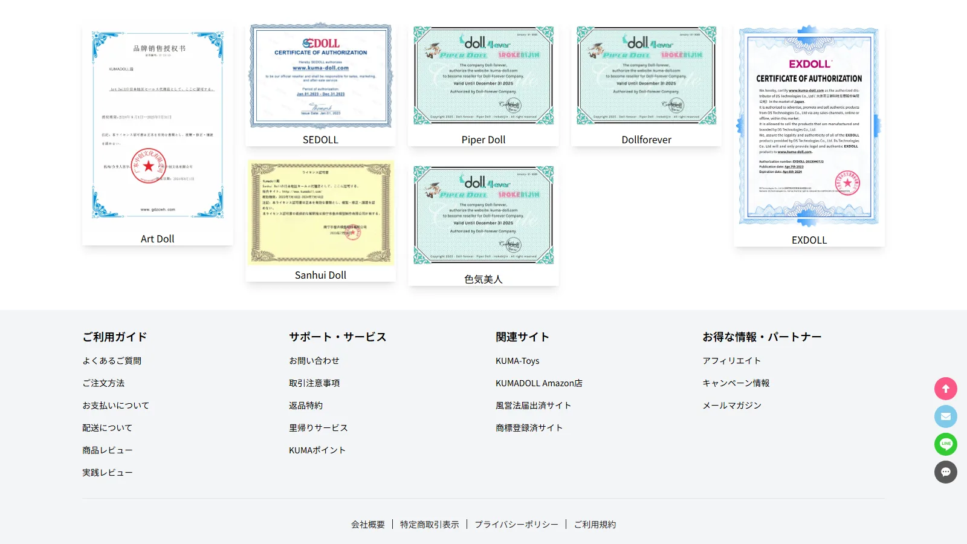Click the Art Doll caption text
The height and width of the screenshot is (544, 967).
pos(158,239)
